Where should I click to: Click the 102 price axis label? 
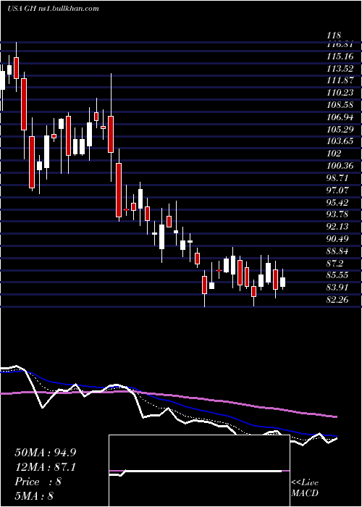click(x=334, y=154)
